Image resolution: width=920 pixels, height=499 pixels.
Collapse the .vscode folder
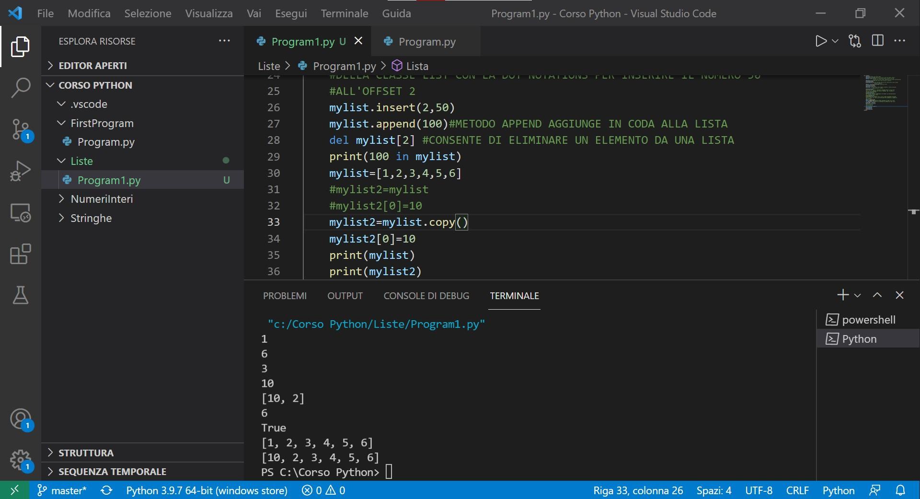(143, 104)
